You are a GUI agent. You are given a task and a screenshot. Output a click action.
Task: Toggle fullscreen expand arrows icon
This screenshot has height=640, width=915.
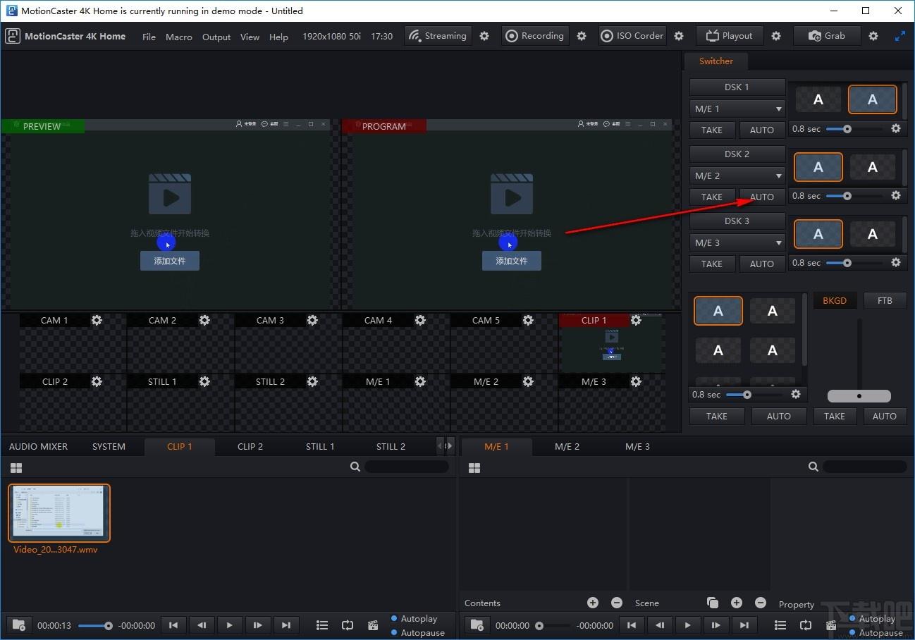(900, 36)
